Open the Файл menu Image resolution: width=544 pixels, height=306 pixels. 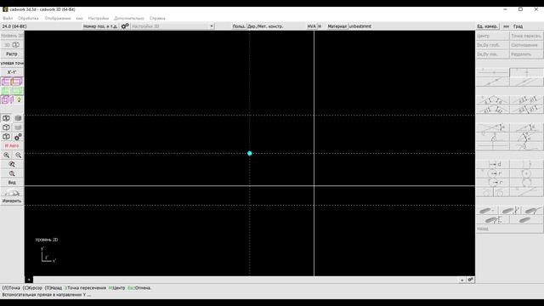(x=8, y=18)
